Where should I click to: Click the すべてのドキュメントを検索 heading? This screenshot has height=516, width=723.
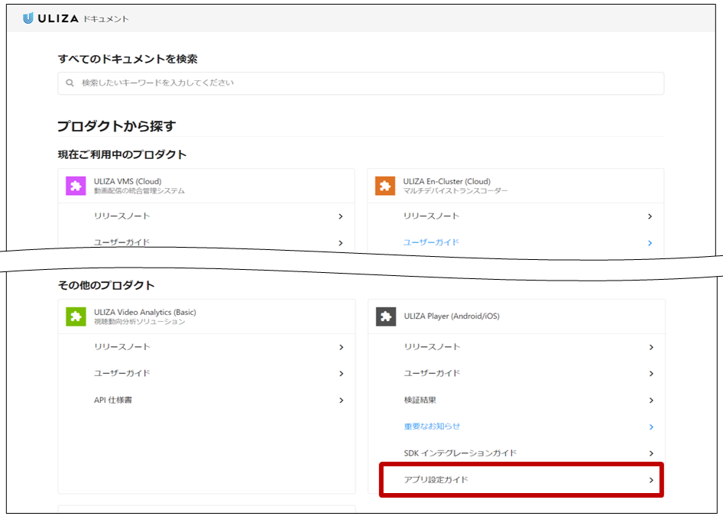pyautogui.click(x=128, y=59)
